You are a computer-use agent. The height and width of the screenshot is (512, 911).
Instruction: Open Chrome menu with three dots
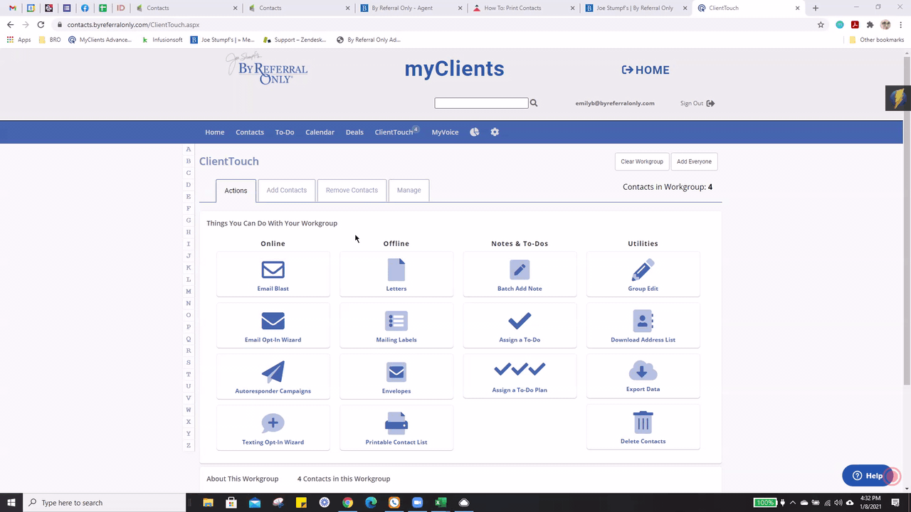(x=900, y=24)
